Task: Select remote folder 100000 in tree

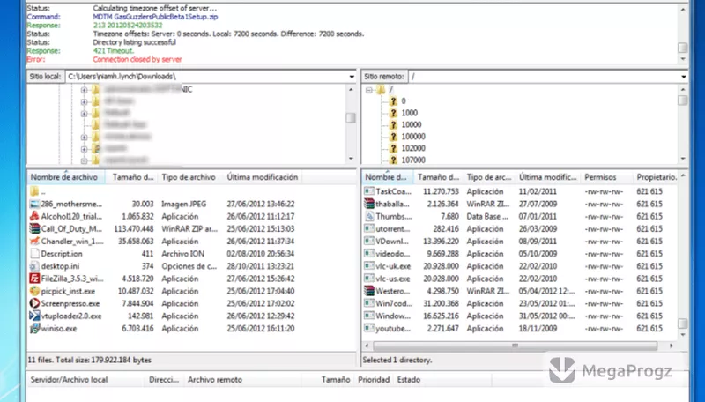Action: click(x=413, y=137)
